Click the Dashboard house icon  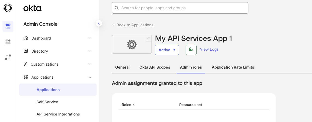(x=26, y=38)
